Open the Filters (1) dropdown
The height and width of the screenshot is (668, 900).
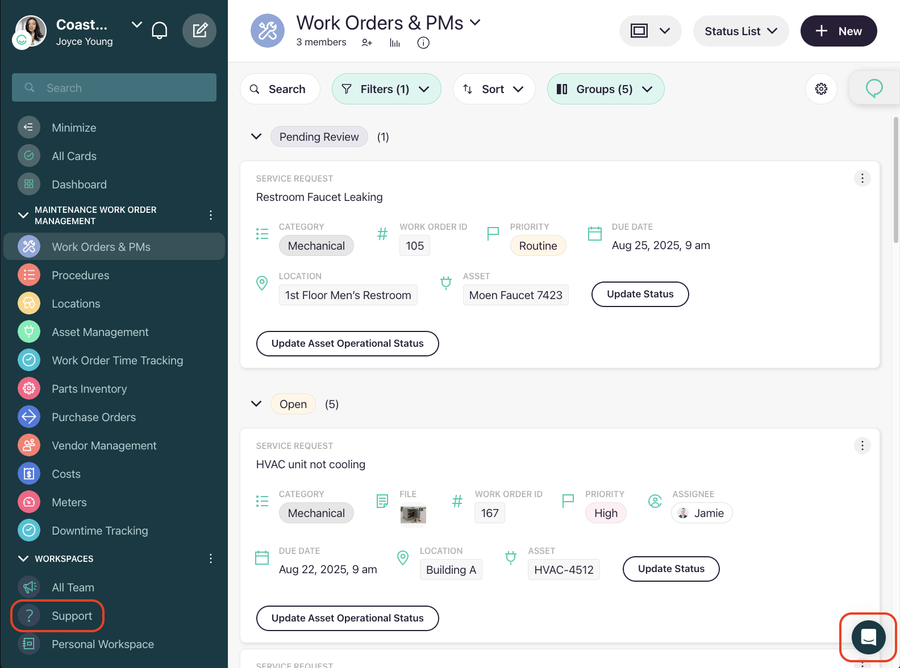point(386,89)
